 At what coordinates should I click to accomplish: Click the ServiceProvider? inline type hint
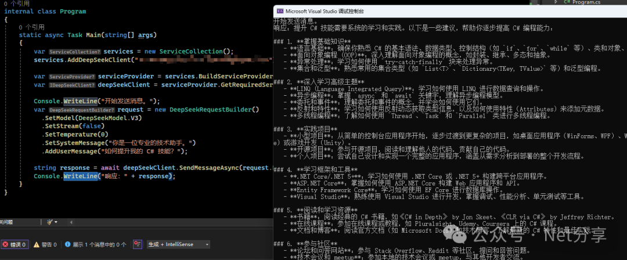coord(72,77)
